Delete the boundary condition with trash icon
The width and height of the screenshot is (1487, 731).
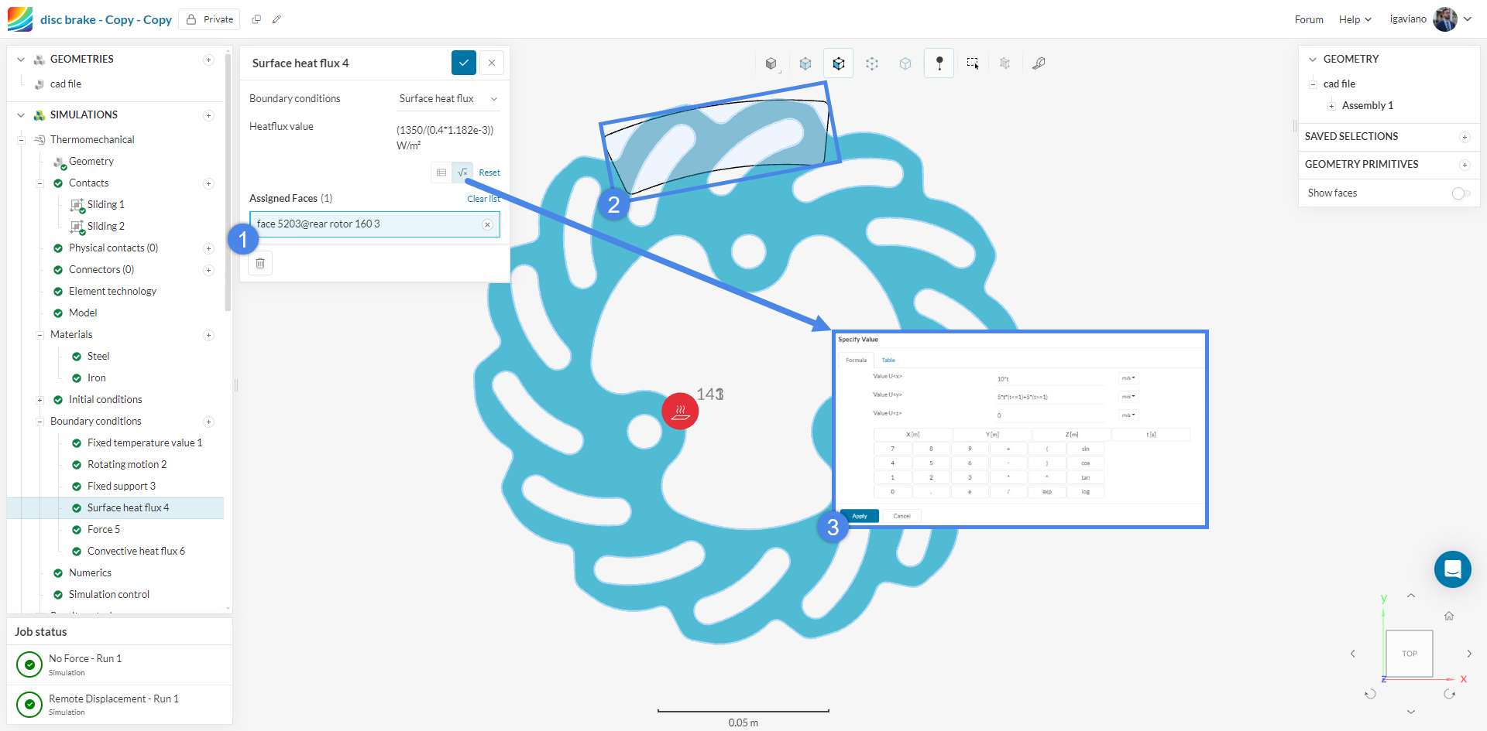260,263
